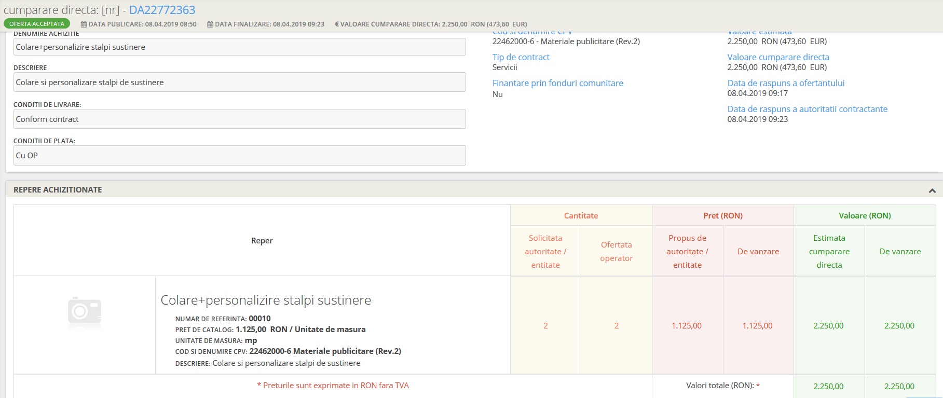Click the Cantitate column header
Image resolution: width=943 pixels, height=398 pixels.
581,216
